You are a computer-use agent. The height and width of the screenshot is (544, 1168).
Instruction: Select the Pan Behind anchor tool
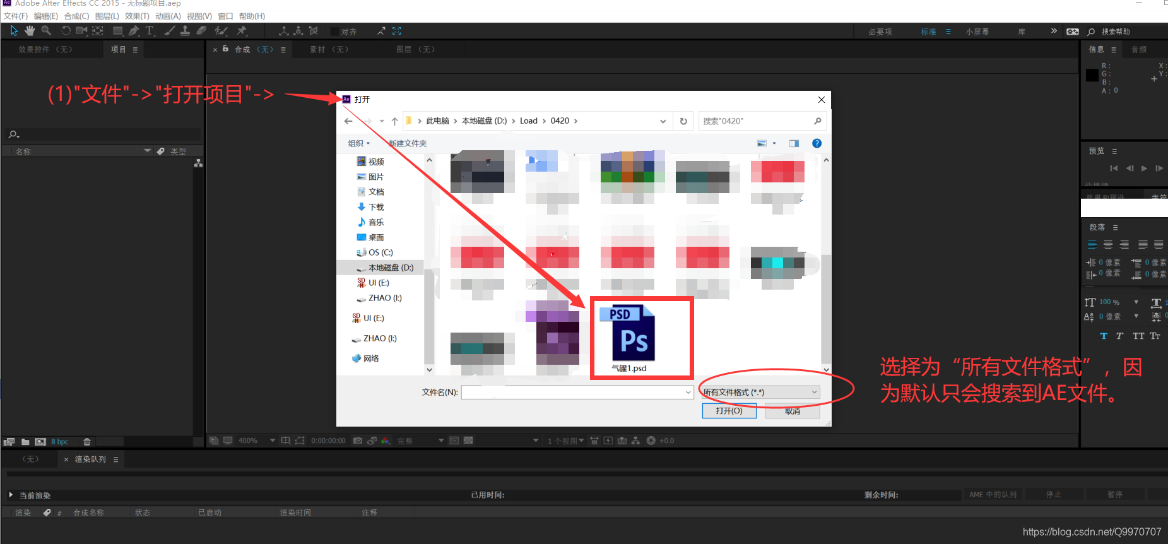98,31
